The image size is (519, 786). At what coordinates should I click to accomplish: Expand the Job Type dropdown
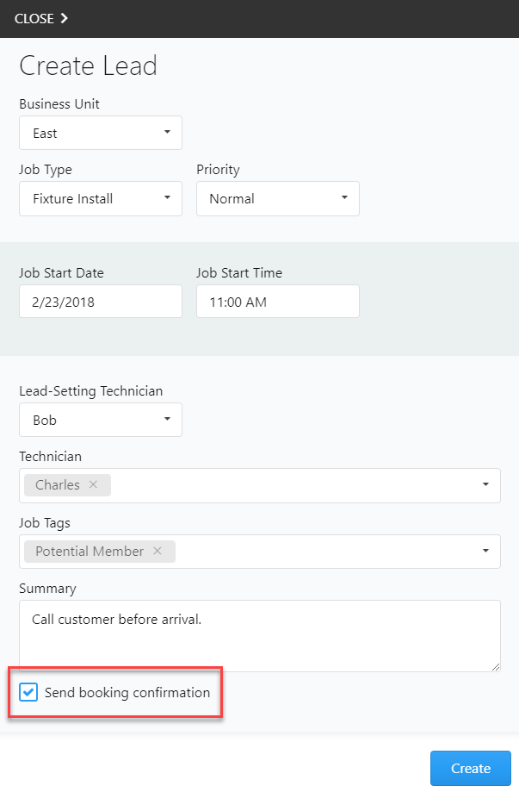click(x=101, y=198)
